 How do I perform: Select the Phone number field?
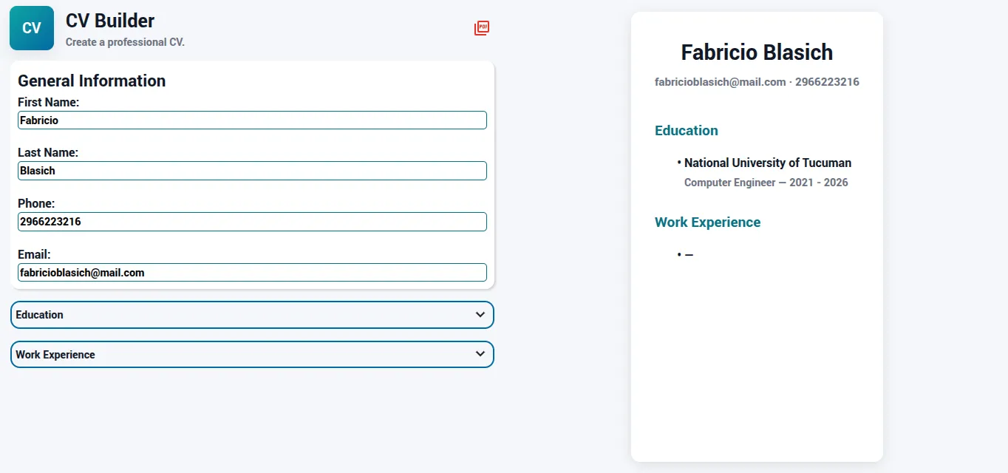click(x=251, y=221)
